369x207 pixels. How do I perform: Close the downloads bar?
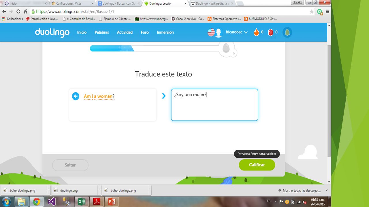coord(327,190)
